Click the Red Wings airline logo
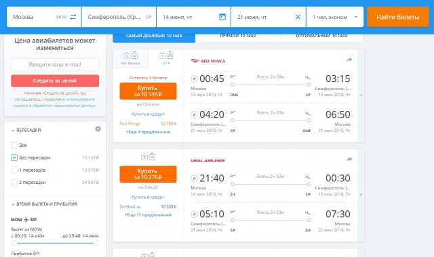 pos(208,61)
